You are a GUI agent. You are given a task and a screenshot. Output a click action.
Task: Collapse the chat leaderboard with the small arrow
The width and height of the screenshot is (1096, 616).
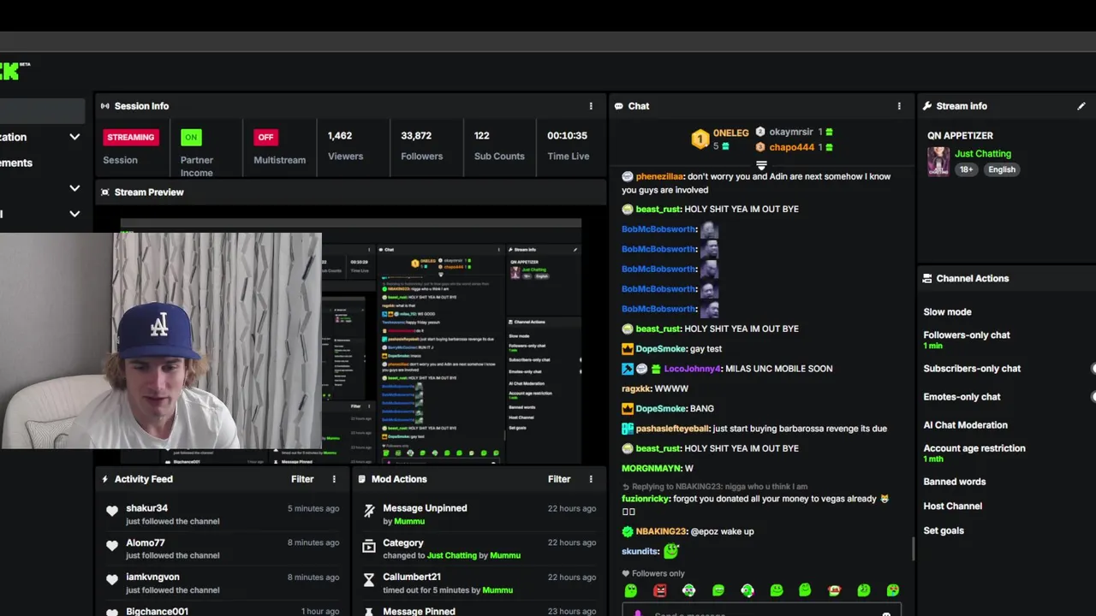point(761,165)
